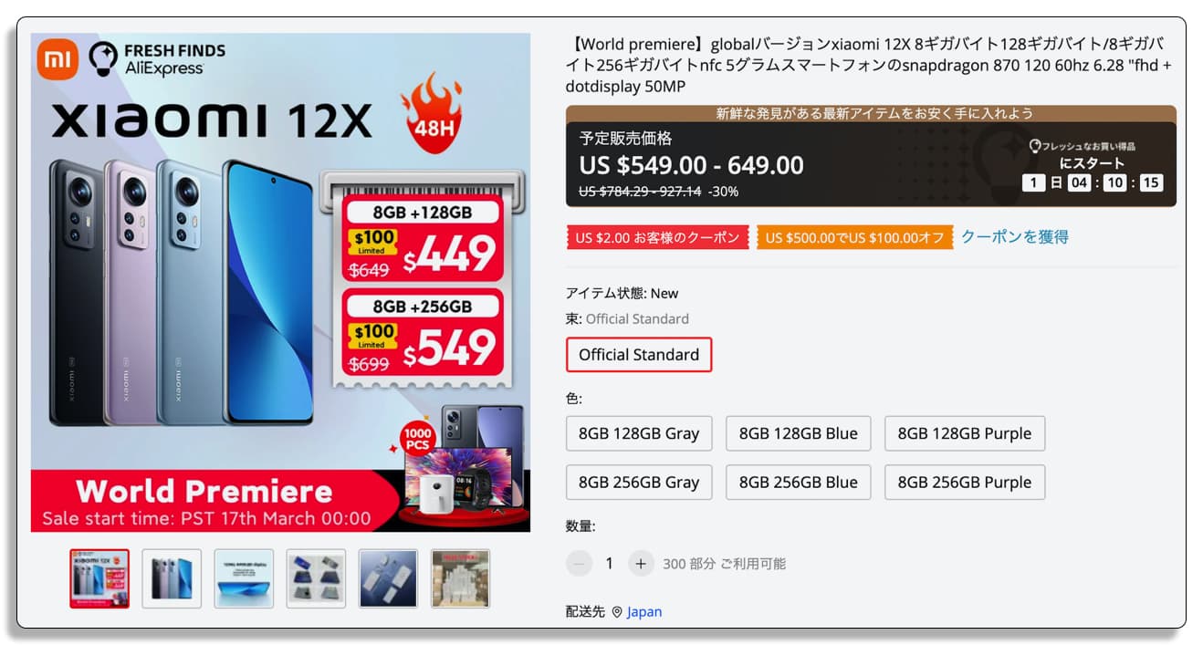Select the 8GB 128GB Purple option

coord(965,433)
